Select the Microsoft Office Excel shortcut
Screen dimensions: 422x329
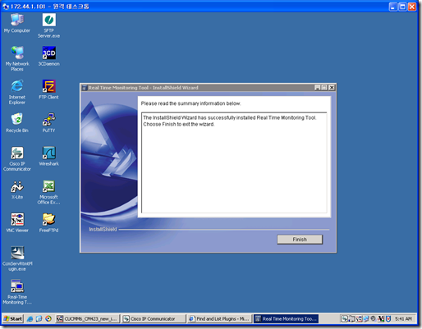pos(48,192)
